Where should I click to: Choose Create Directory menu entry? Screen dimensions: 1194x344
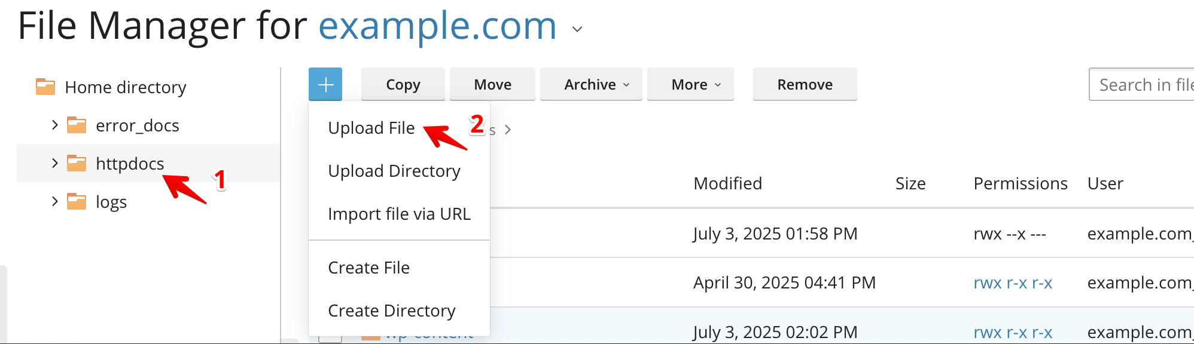point(392,311)
